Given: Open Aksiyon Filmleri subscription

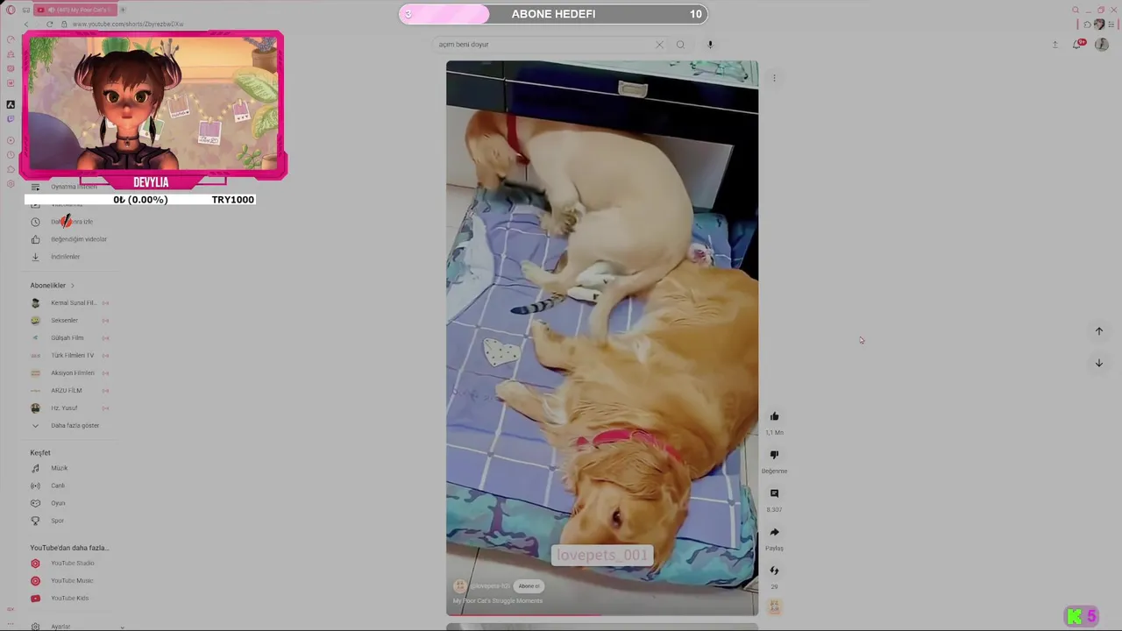Looking at the screenshot, I should [68, 373].
